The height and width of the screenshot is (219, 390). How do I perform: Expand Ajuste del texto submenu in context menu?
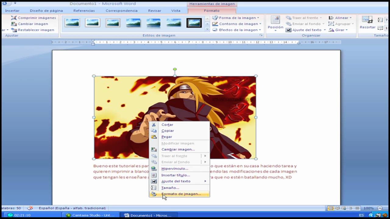pos(179,181)
